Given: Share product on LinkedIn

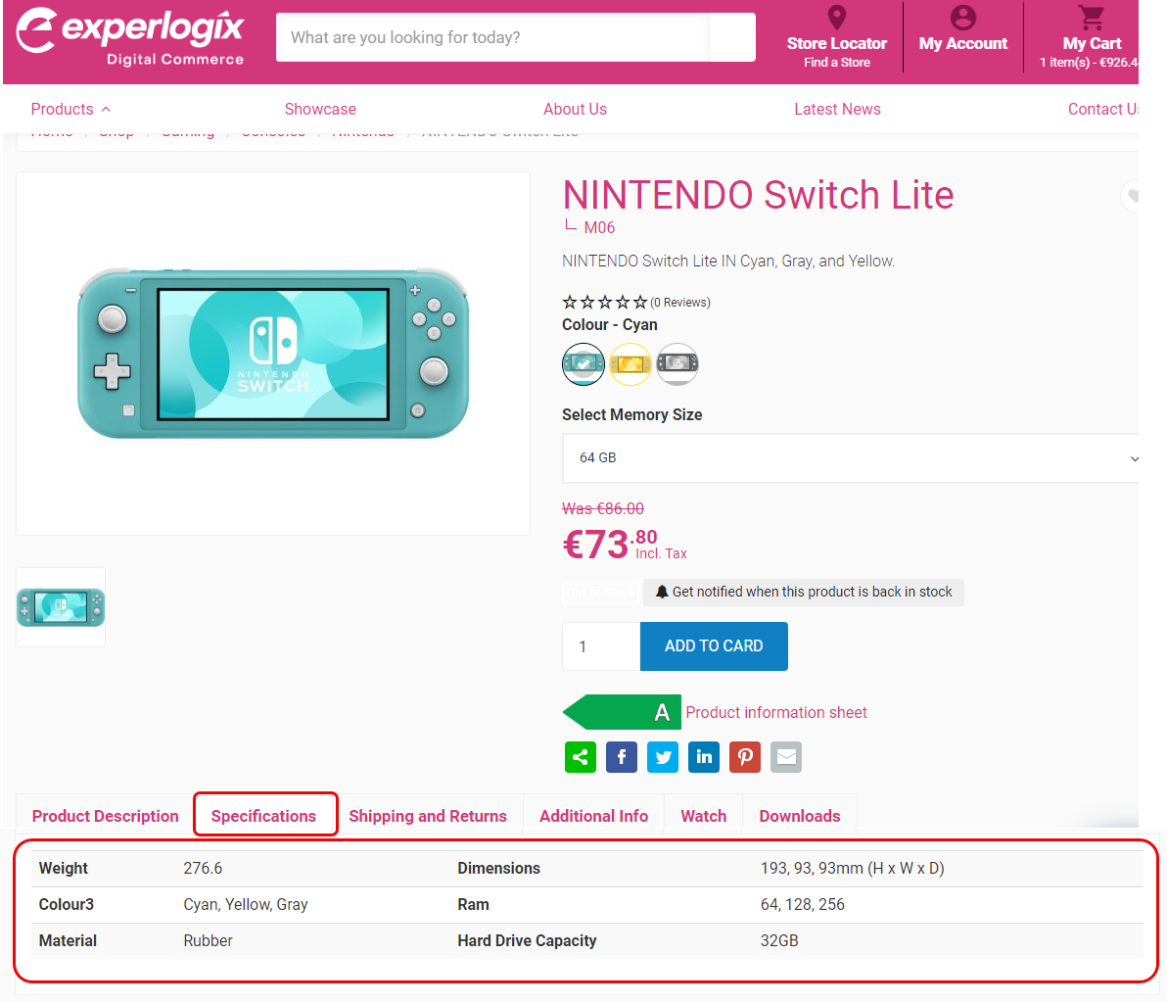Looking at the screenshot, I should [704, 757].
